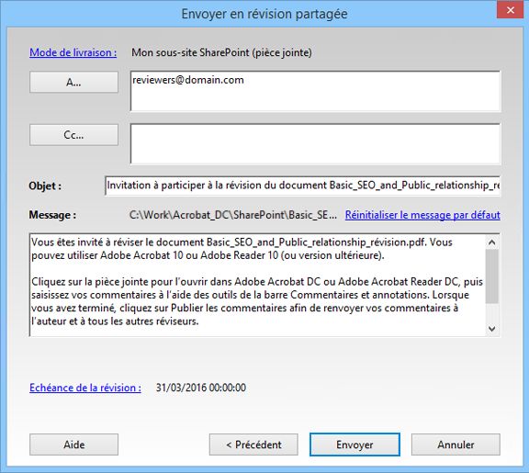Click the Objet : label
529x473 pixels.
pos(45,186)
